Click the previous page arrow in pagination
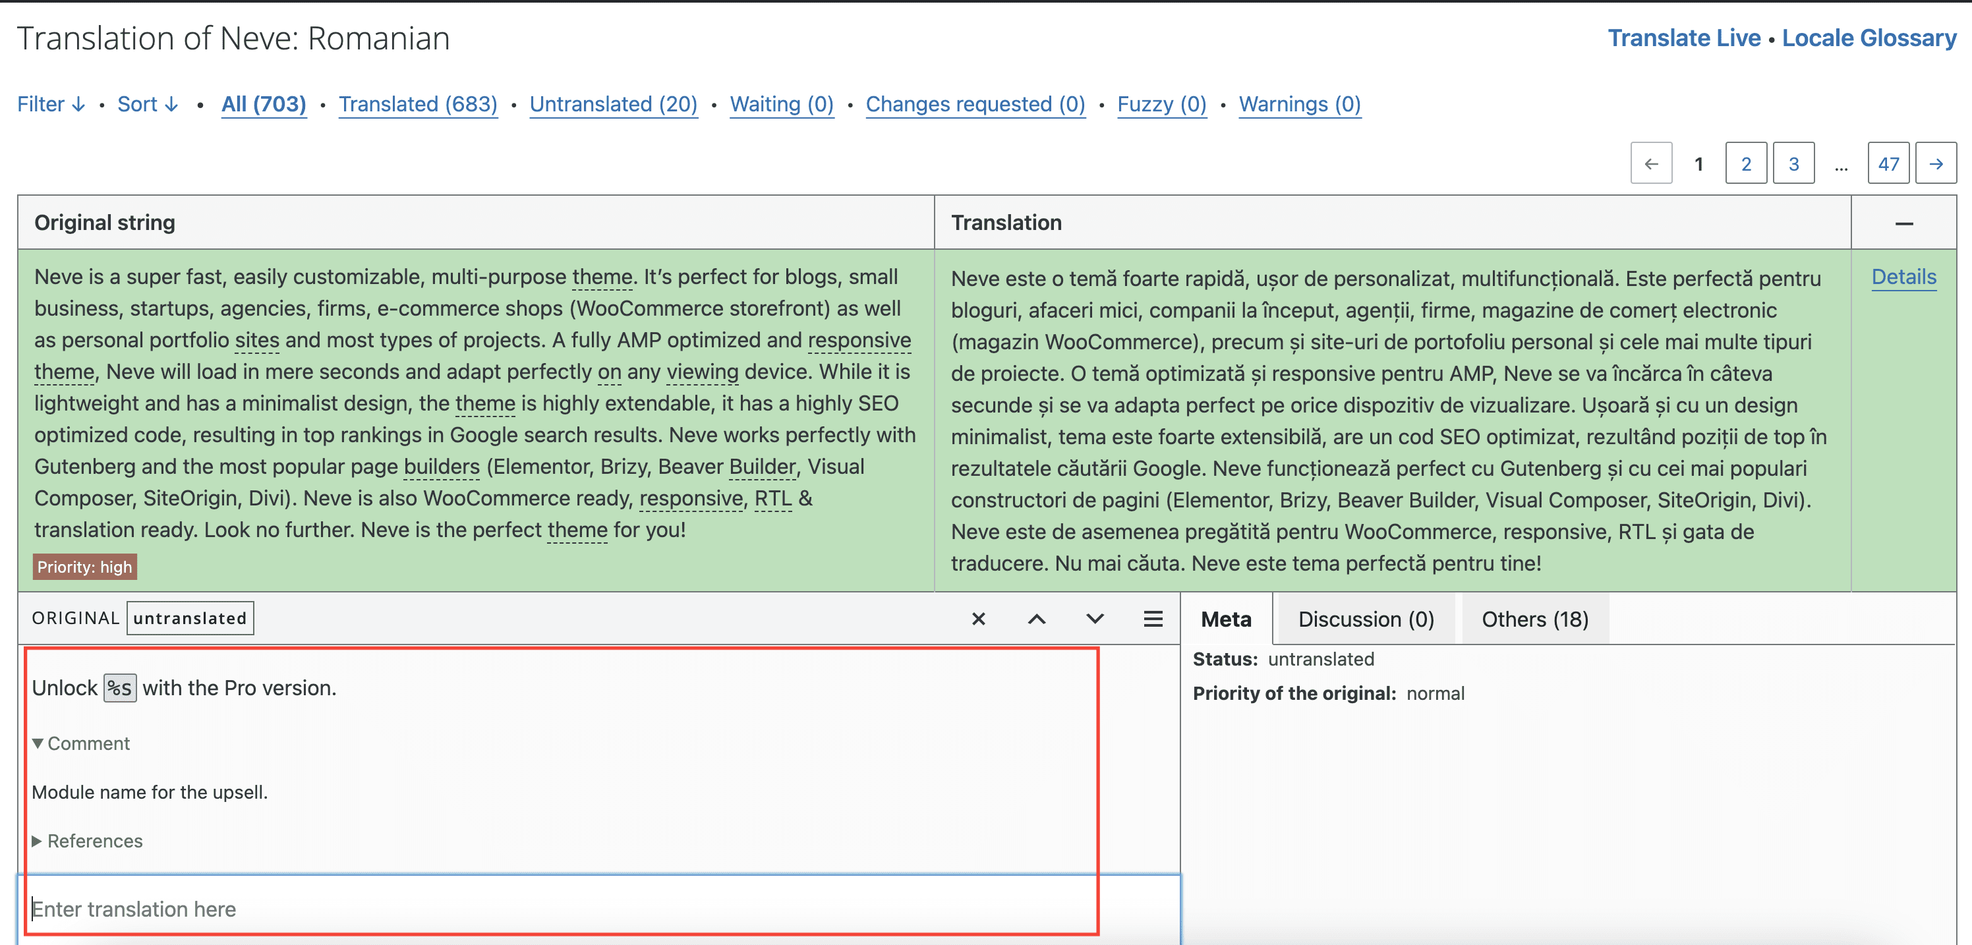 click(x=1651, y=163)
